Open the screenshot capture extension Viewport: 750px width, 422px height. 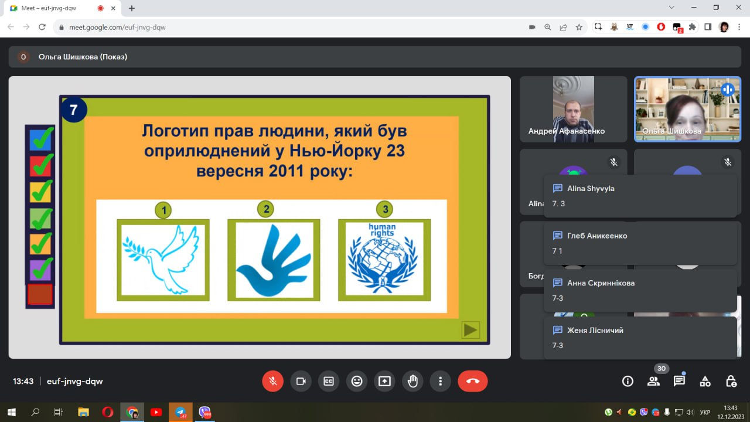click(598, 27)
